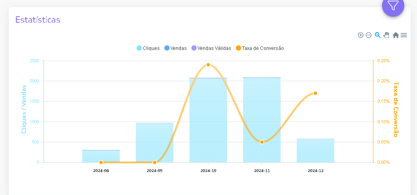
Task: Activate the selection zoom magnifier tool
Action: (x=378, y=35)
